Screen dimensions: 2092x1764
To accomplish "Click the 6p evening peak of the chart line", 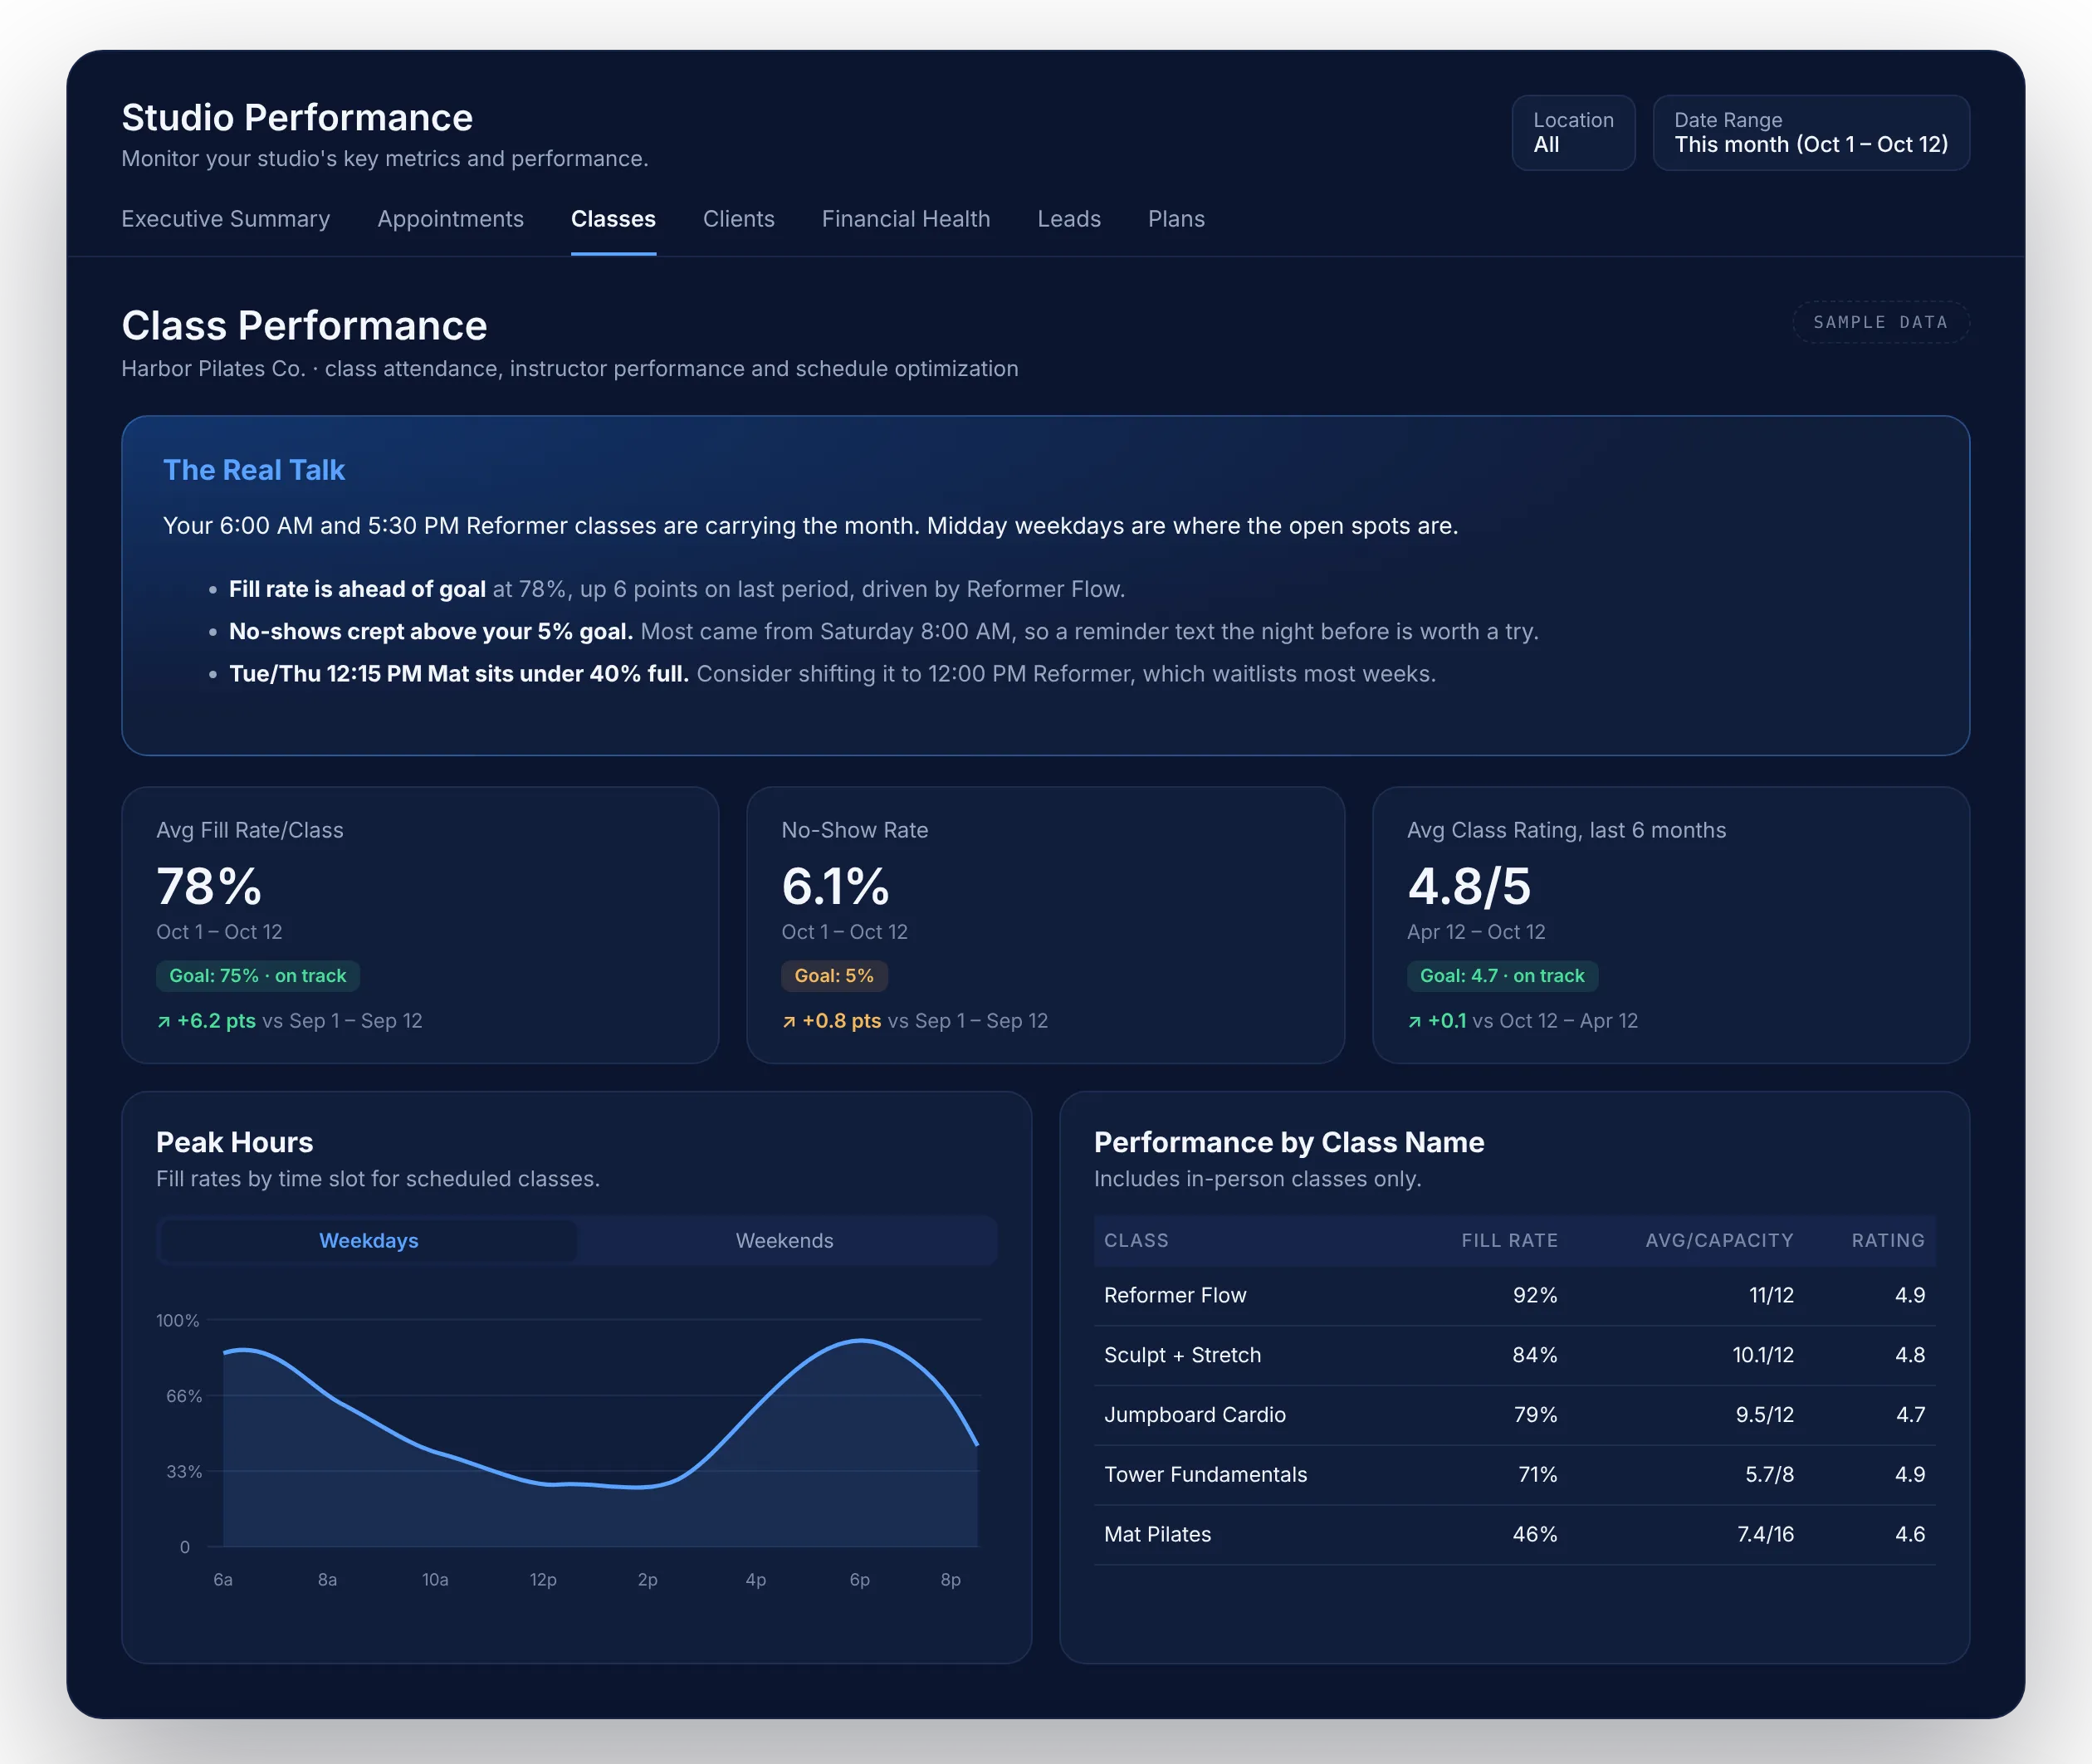I will [861, 1340].
